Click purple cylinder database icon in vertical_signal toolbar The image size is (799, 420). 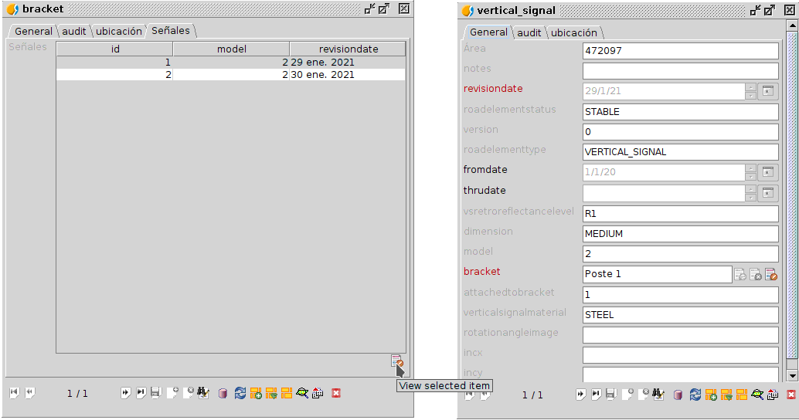(x=678, y=395)
